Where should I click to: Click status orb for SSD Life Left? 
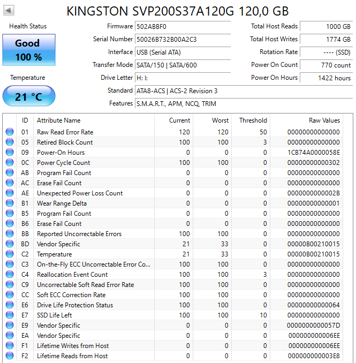10,315
